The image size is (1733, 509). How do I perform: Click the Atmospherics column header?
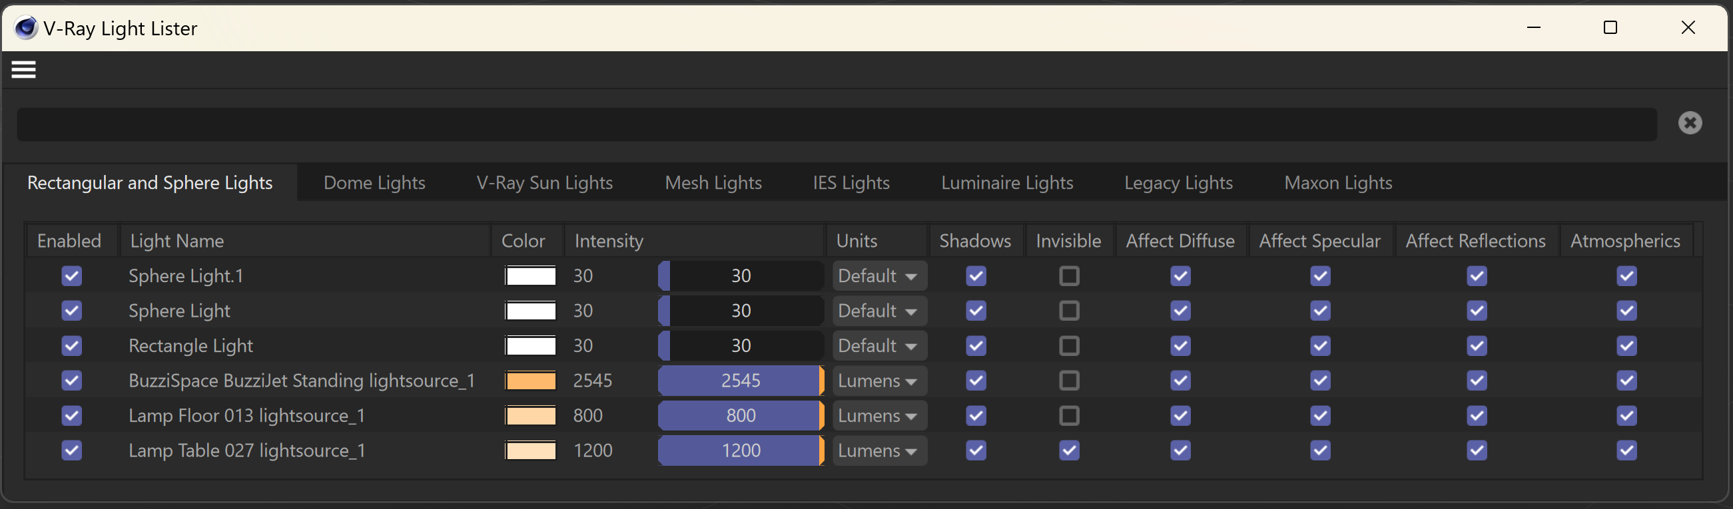tap(1626, 241)
